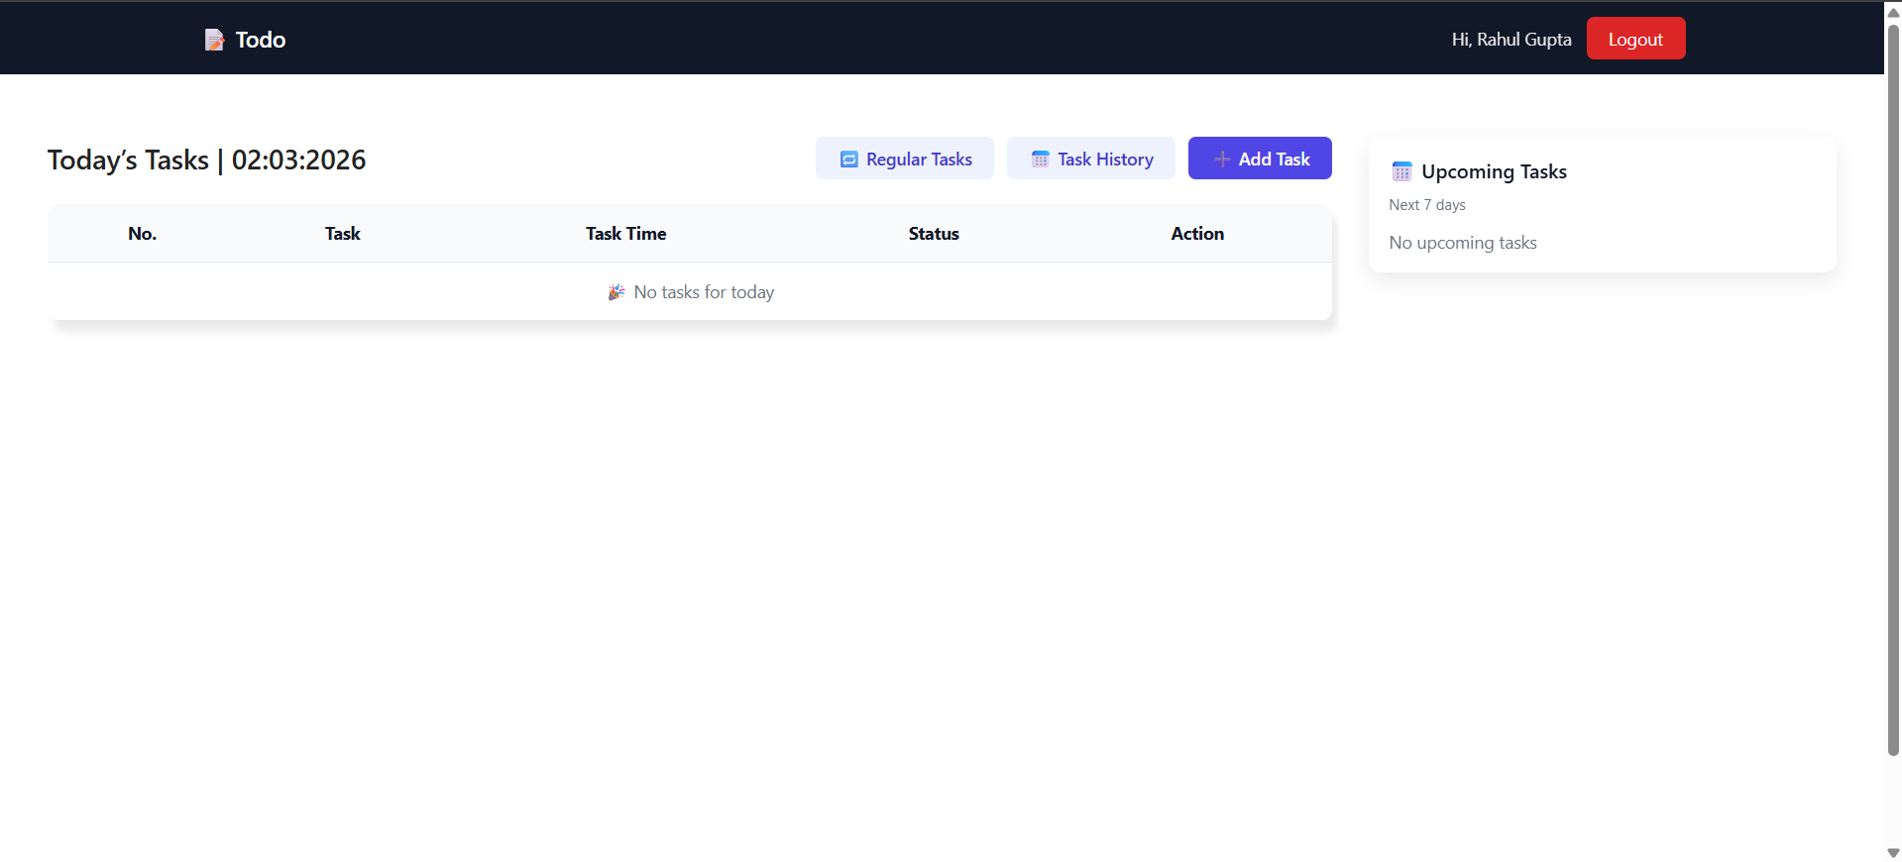
Task: Click the 'Status' column header
Action: [x=934, y=234]
